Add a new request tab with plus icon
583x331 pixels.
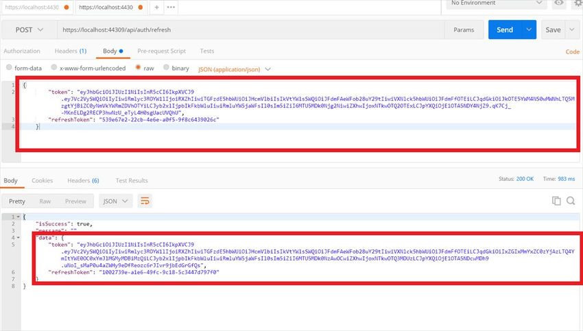pos(156,7)
